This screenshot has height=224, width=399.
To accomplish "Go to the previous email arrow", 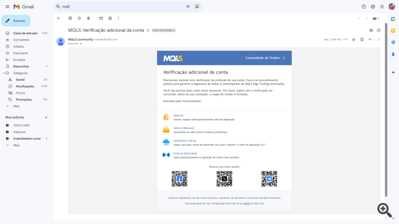I will coord(359,18).
